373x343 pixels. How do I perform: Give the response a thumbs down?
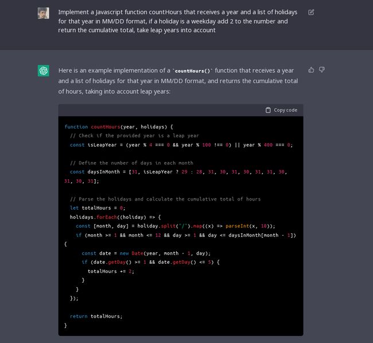(322, 70)
